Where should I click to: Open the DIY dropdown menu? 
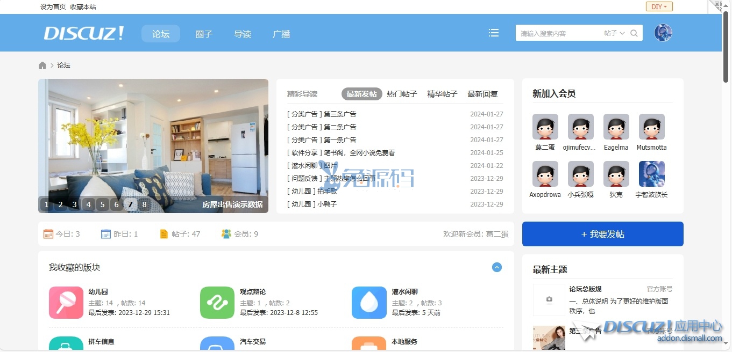point(659,6)
